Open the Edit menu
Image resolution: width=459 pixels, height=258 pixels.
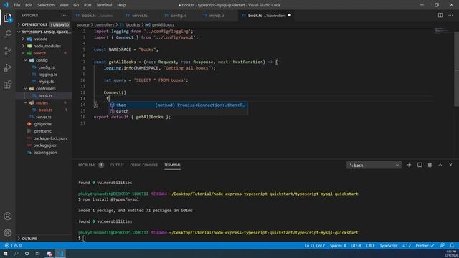[29, 5]
